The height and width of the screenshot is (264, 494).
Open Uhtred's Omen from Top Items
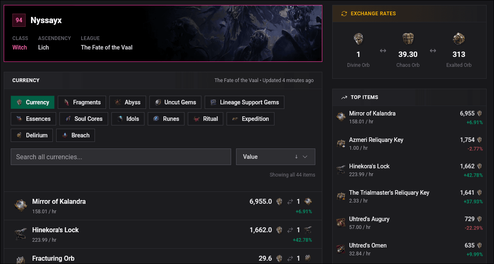367,245
